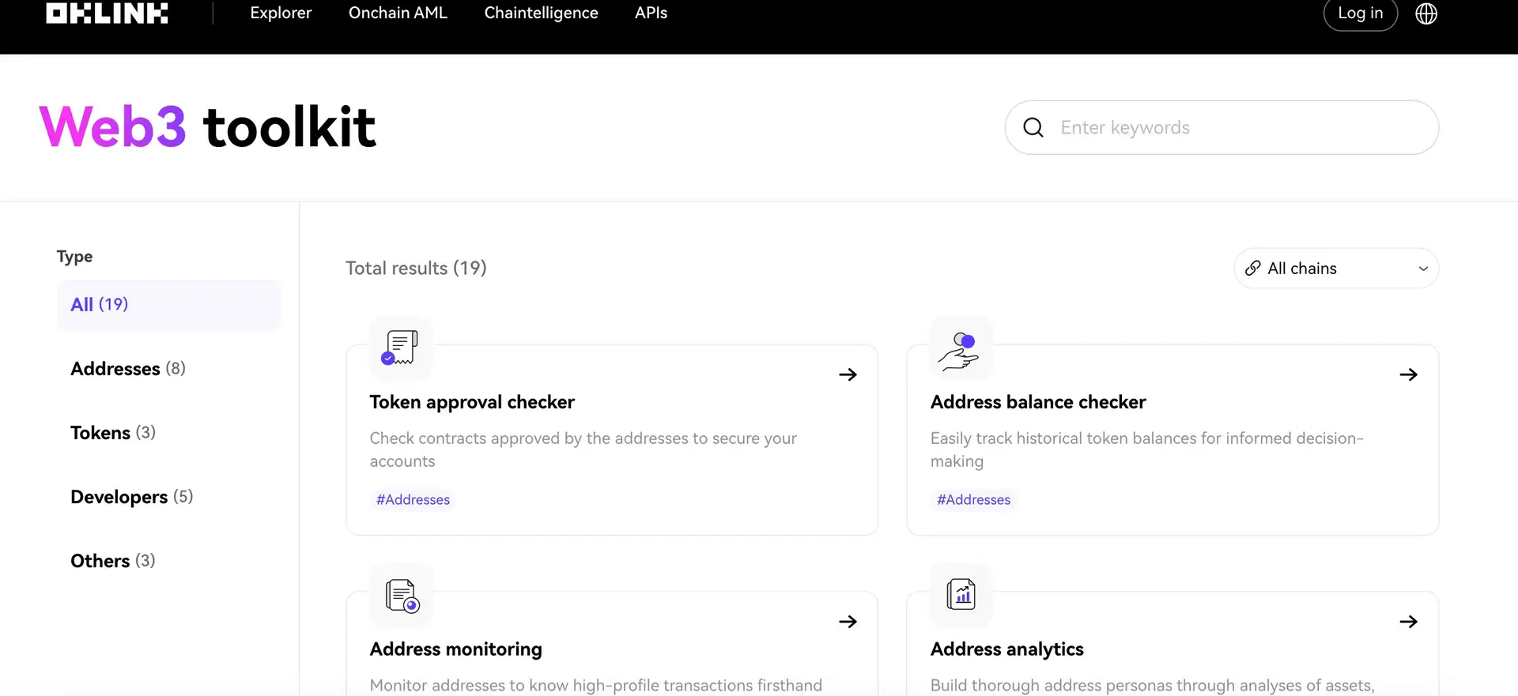Viewport: 1518px width, 696px height.
Task: Click the Address analytics chart icon
Action: [961, 594]
